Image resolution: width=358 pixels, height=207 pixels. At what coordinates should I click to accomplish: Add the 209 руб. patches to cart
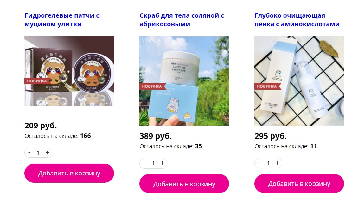coord(69,173)
